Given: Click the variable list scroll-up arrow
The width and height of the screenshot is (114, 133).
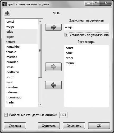Looking at the screenshot, I should pyautogui.click(x=40, y=21).
